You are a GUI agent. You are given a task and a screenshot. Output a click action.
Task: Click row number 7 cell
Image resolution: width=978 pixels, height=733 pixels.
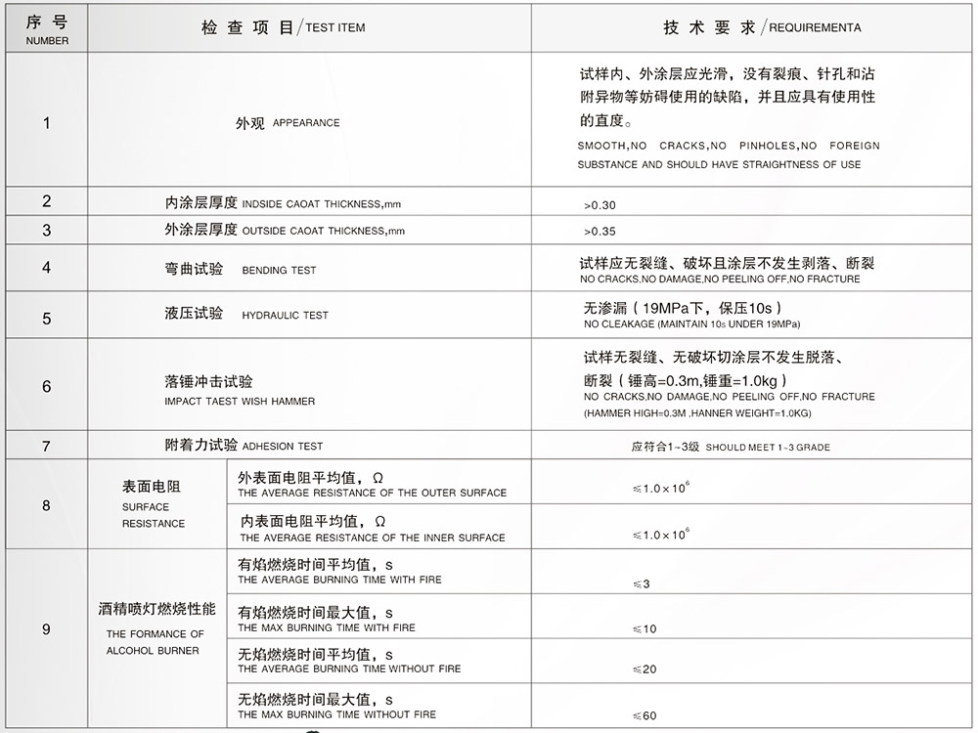(47, 445)
